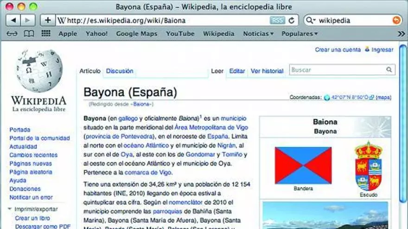Switch to the Discusión tab
Viewport: 408px width, 229px height.
click(x=120, y=71)
